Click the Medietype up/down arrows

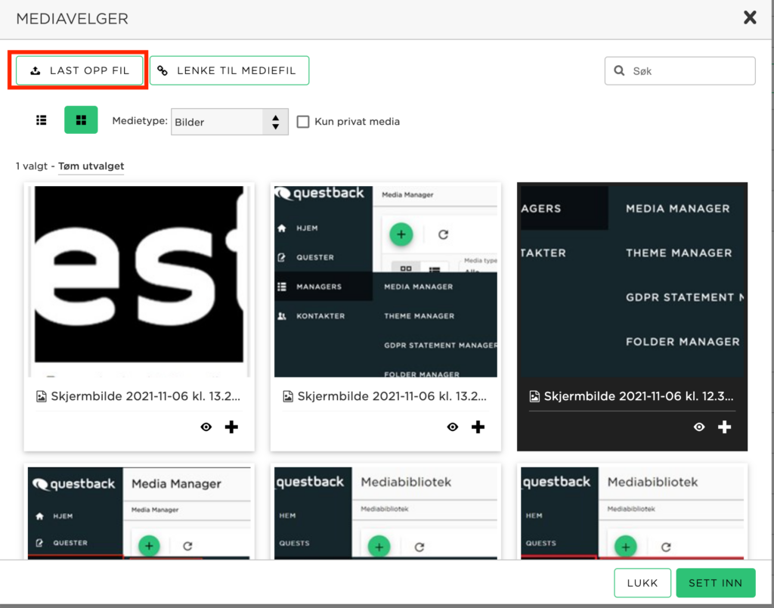275,122
